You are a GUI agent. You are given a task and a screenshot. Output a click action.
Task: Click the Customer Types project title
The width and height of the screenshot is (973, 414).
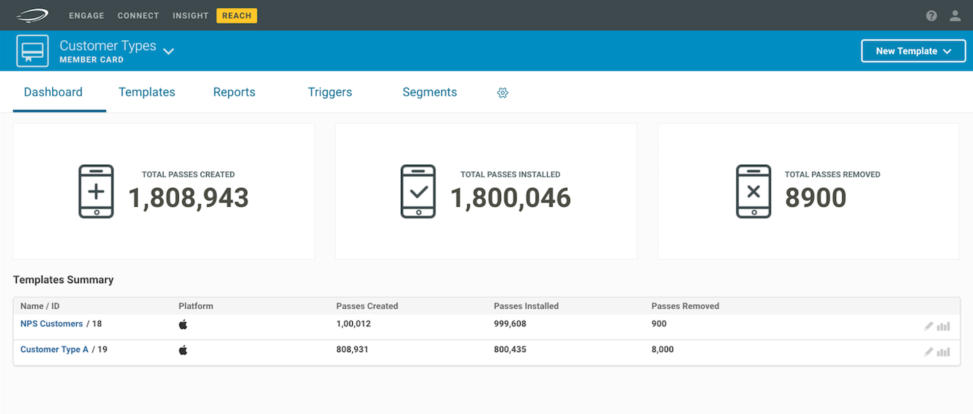point(108,45)
